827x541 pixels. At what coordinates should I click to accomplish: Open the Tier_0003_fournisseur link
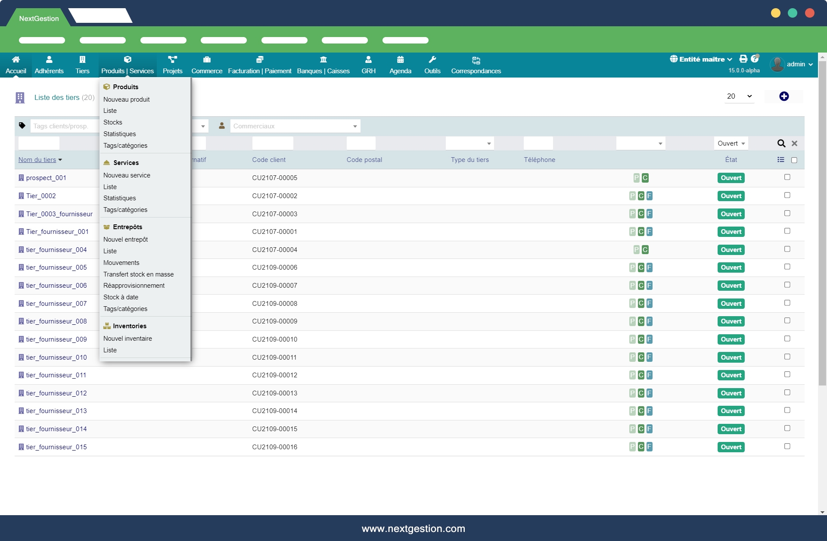(x=59, y=214)
